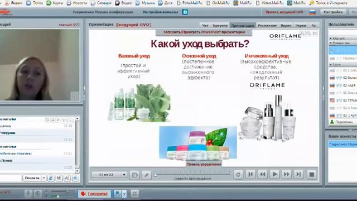Click the "Говорить!" talk button
Screen dimensions: 357x201
click(x=94, y=194)
